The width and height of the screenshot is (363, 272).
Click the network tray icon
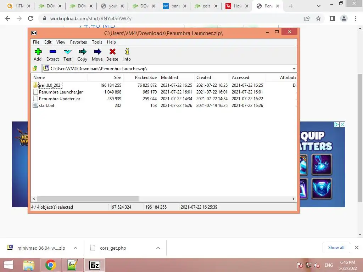[308, 265]
